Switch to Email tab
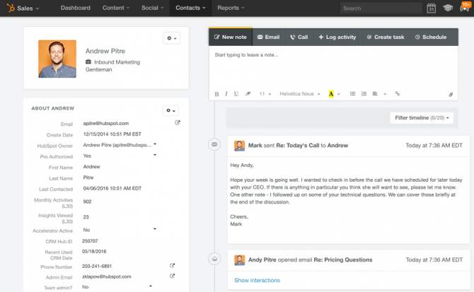 click(x=268, y=37)
